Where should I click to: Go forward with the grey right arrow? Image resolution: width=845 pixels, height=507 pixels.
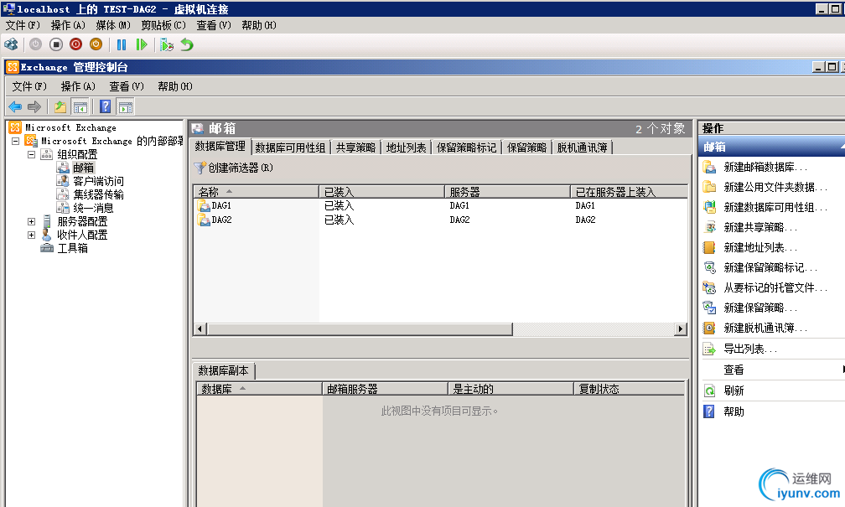coord(34,106)
